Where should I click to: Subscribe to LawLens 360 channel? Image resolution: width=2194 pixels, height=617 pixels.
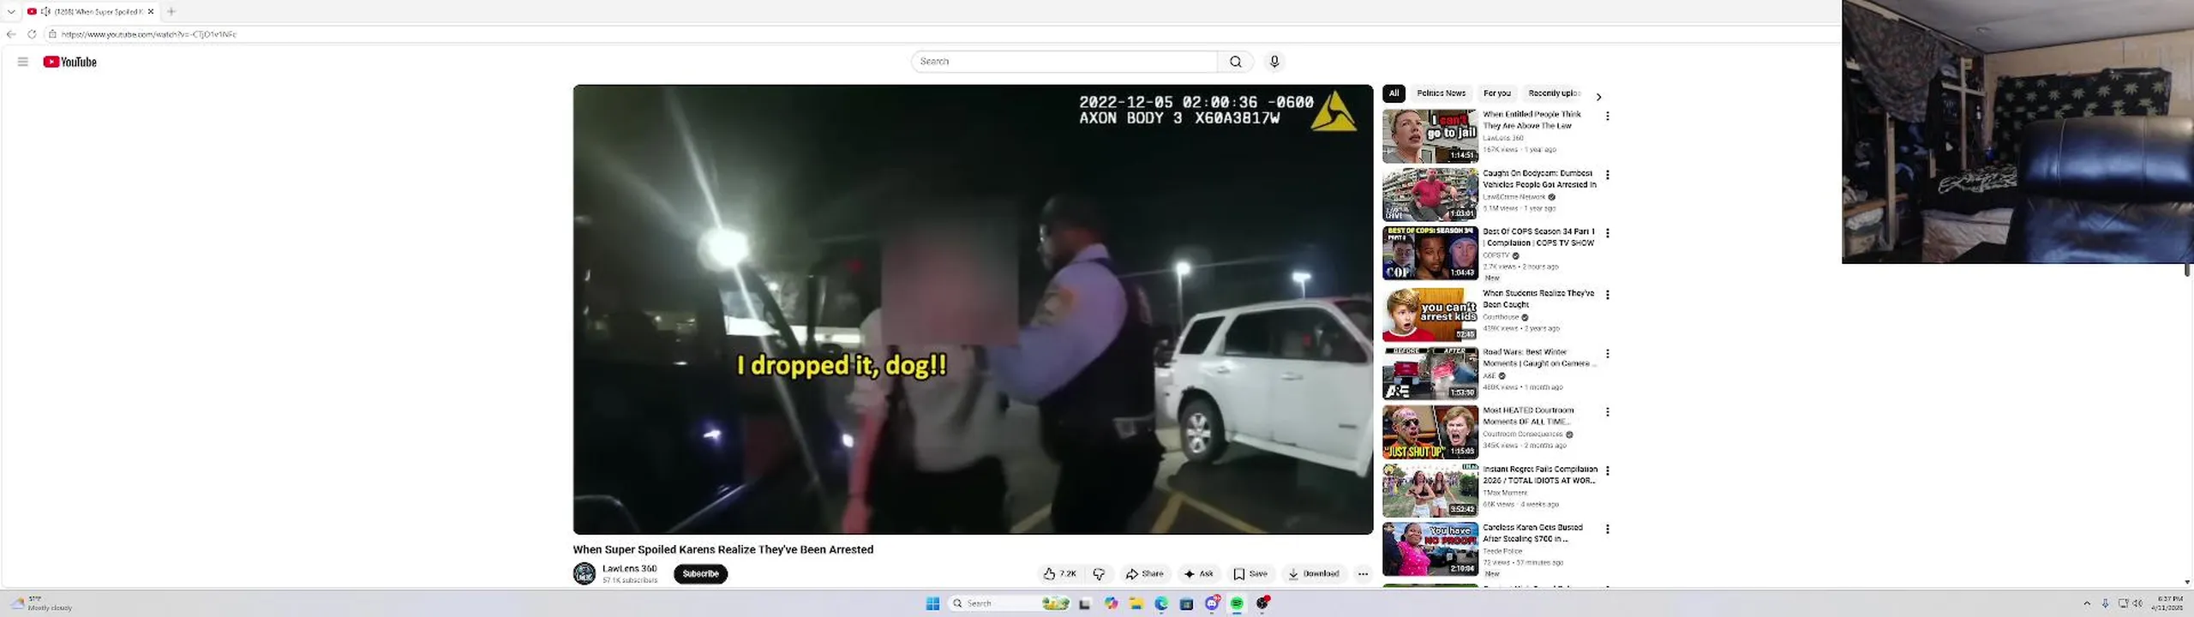700,574
